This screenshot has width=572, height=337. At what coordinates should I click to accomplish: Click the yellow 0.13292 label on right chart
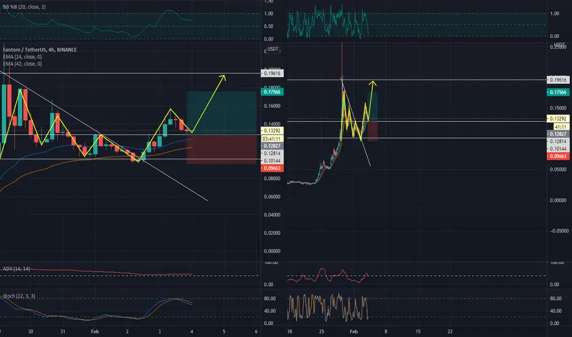click(558, 118)
